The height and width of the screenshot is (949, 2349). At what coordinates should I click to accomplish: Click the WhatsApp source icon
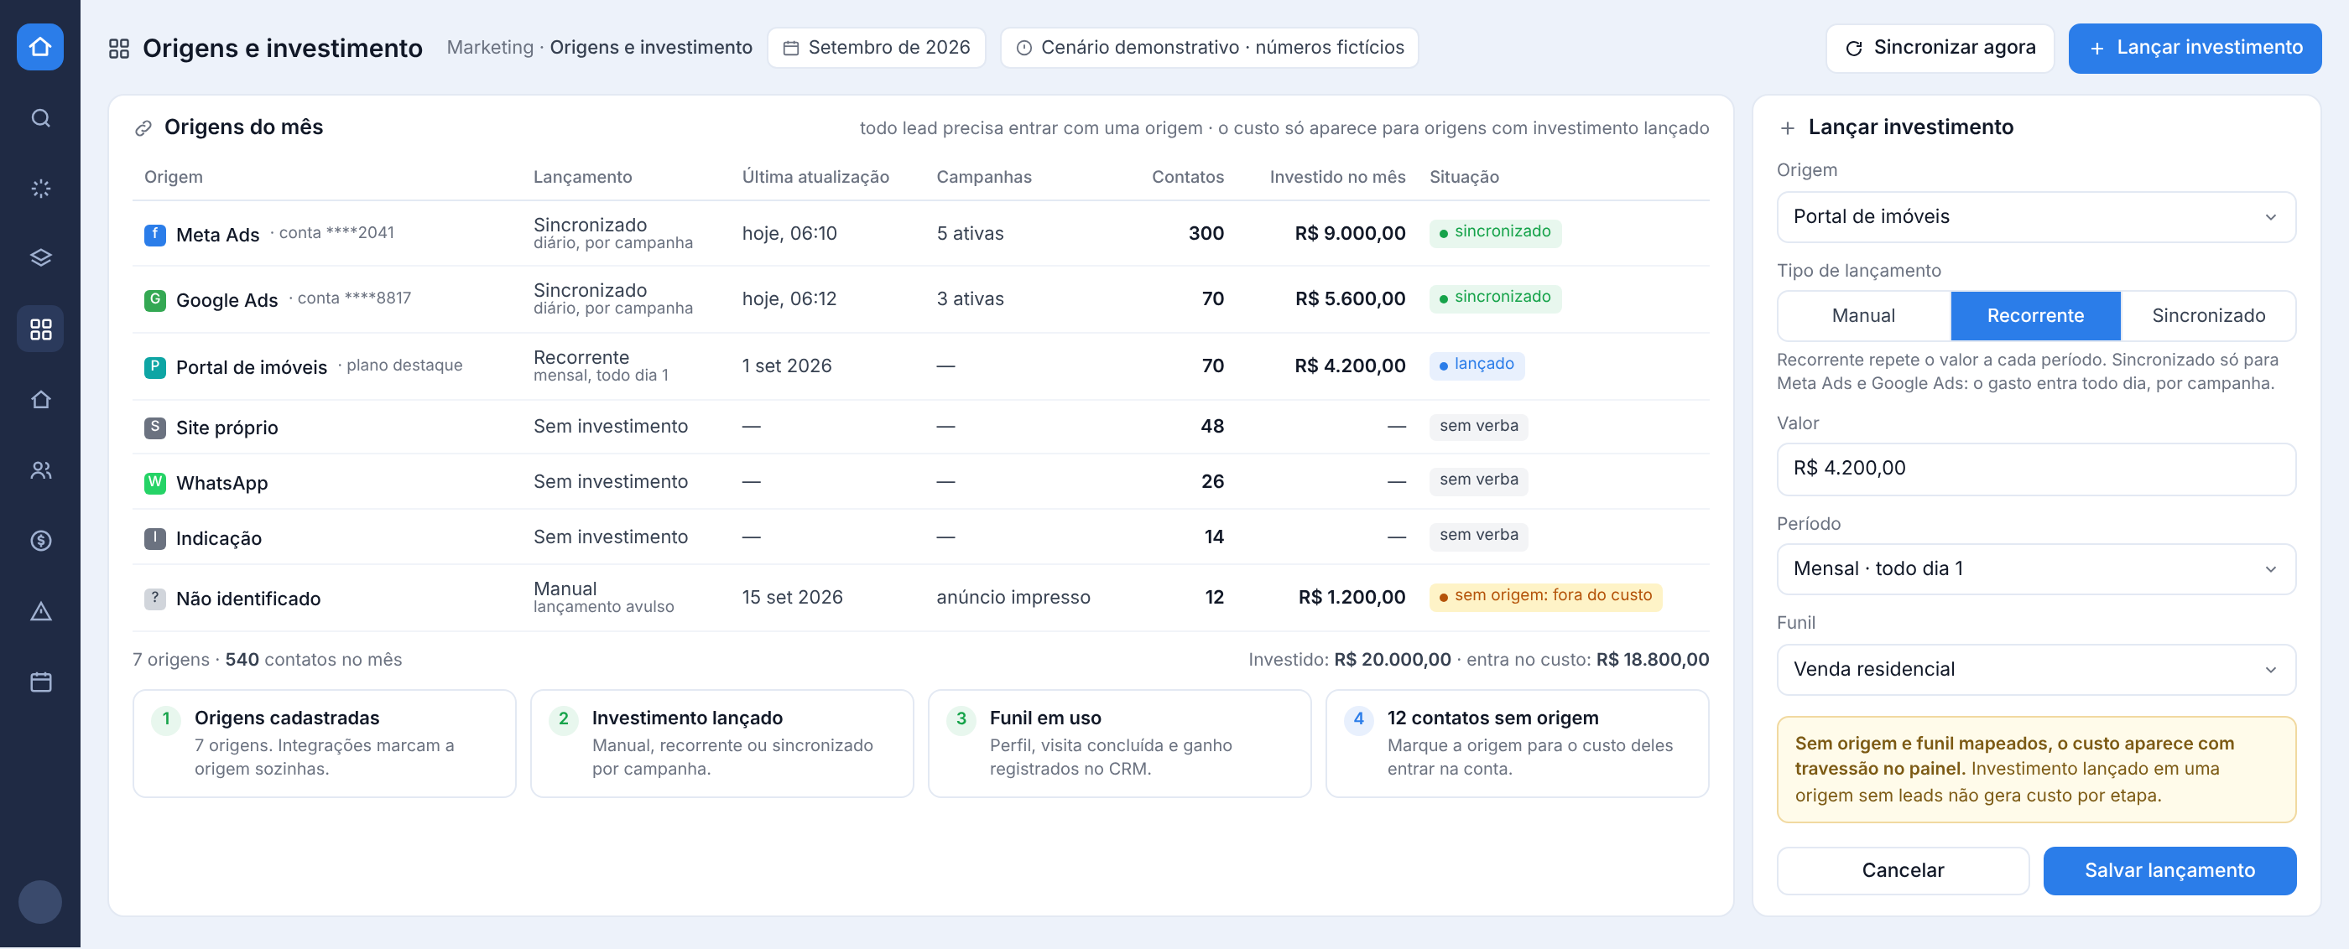coord(155,483)
